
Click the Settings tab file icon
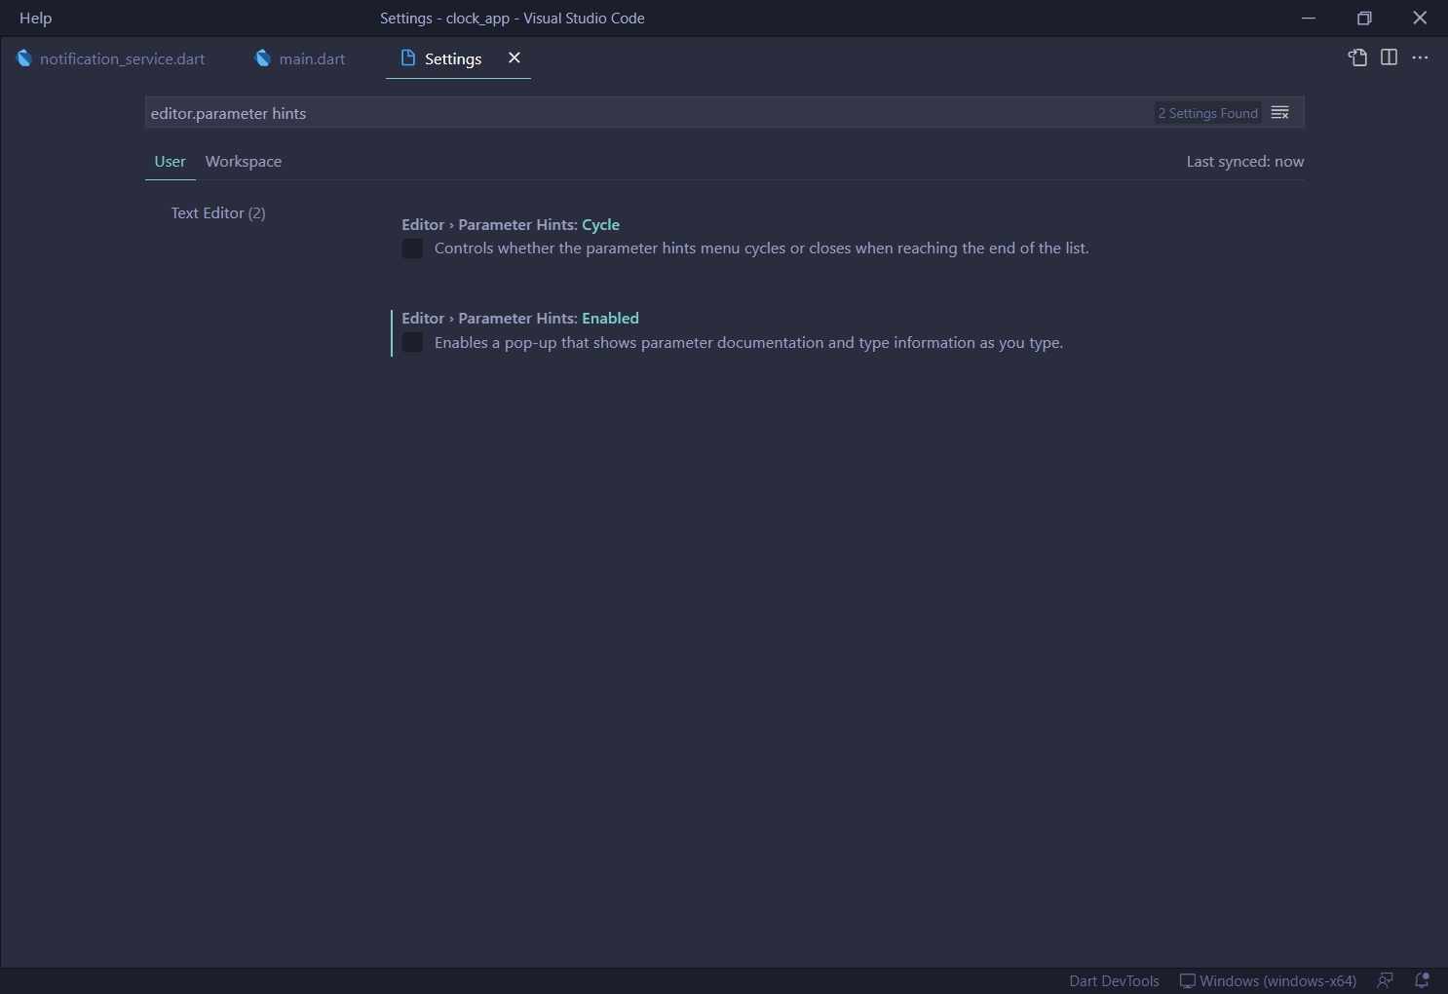click(408, 58)
